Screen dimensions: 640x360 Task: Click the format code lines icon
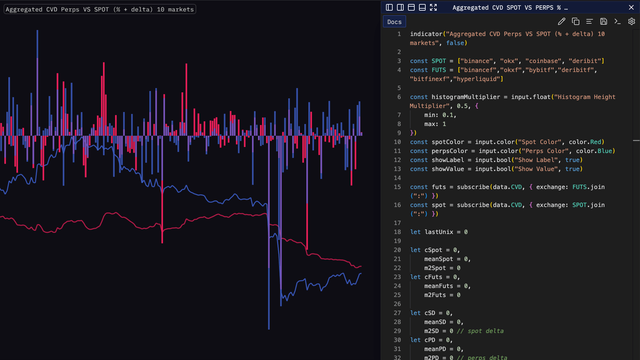[589, 22]
